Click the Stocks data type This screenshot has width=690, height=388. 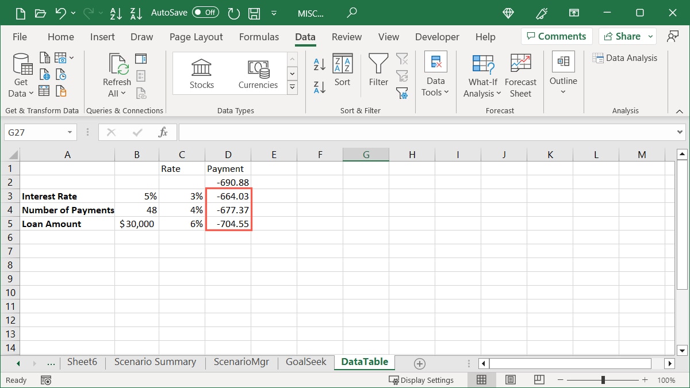click(x=201, y=72)
